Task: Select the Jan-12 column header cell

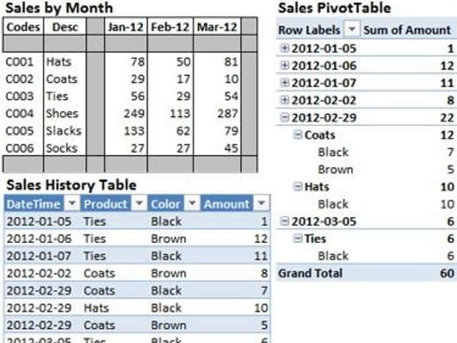Action: [x=126, y=27]
